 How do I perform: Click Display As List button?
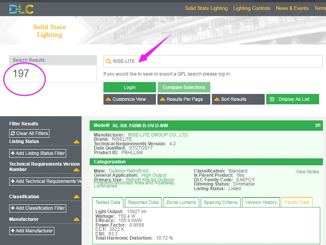293,99
